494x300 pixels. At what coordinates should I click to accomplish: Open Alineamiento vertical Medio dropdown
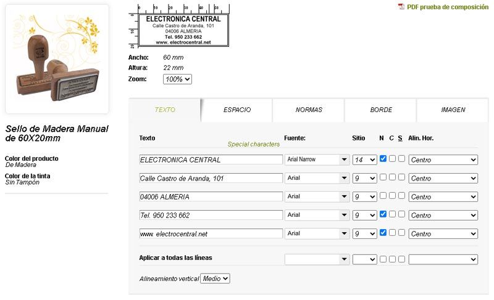215,278
